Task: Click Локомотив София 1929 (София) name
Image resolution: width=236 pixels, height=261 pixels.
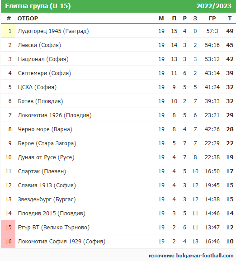Action: point(61,242)
